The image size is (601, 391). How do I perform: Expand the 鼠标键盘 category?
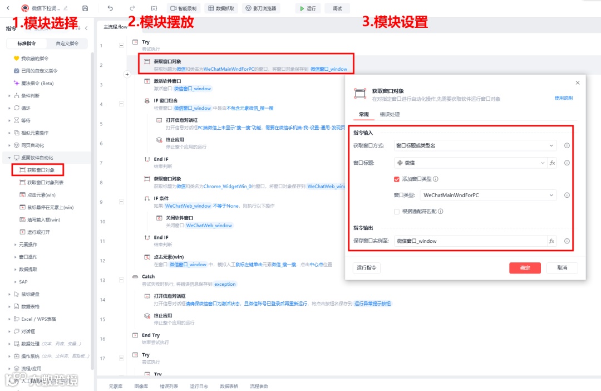pyautogui.click(x=9, y=294)
